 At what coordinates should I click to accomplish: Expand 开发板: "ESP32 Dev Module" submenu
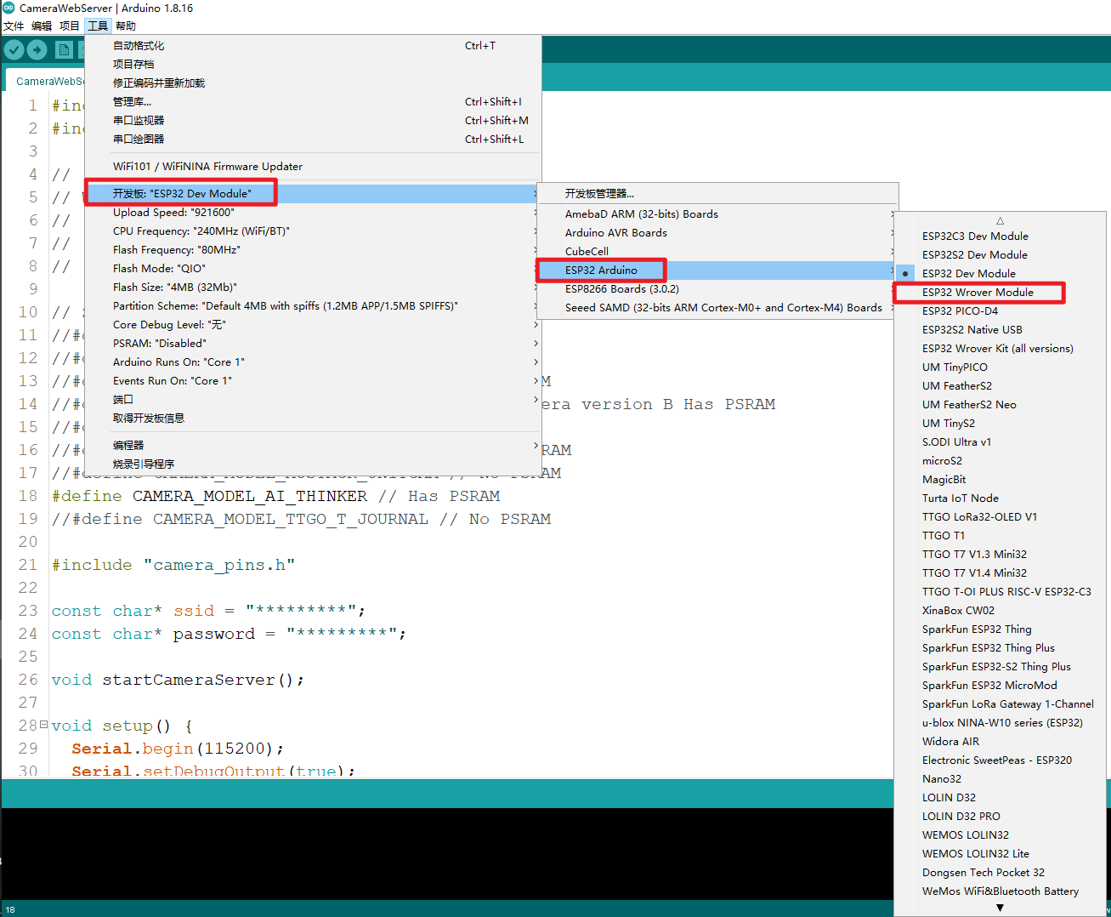click(x=313, y=194)
